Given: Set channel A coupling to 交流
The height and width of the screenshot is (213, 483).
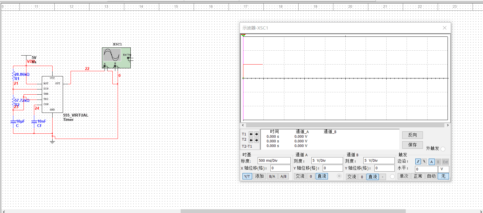Looking at the screenshot, I should coord(300,176).
